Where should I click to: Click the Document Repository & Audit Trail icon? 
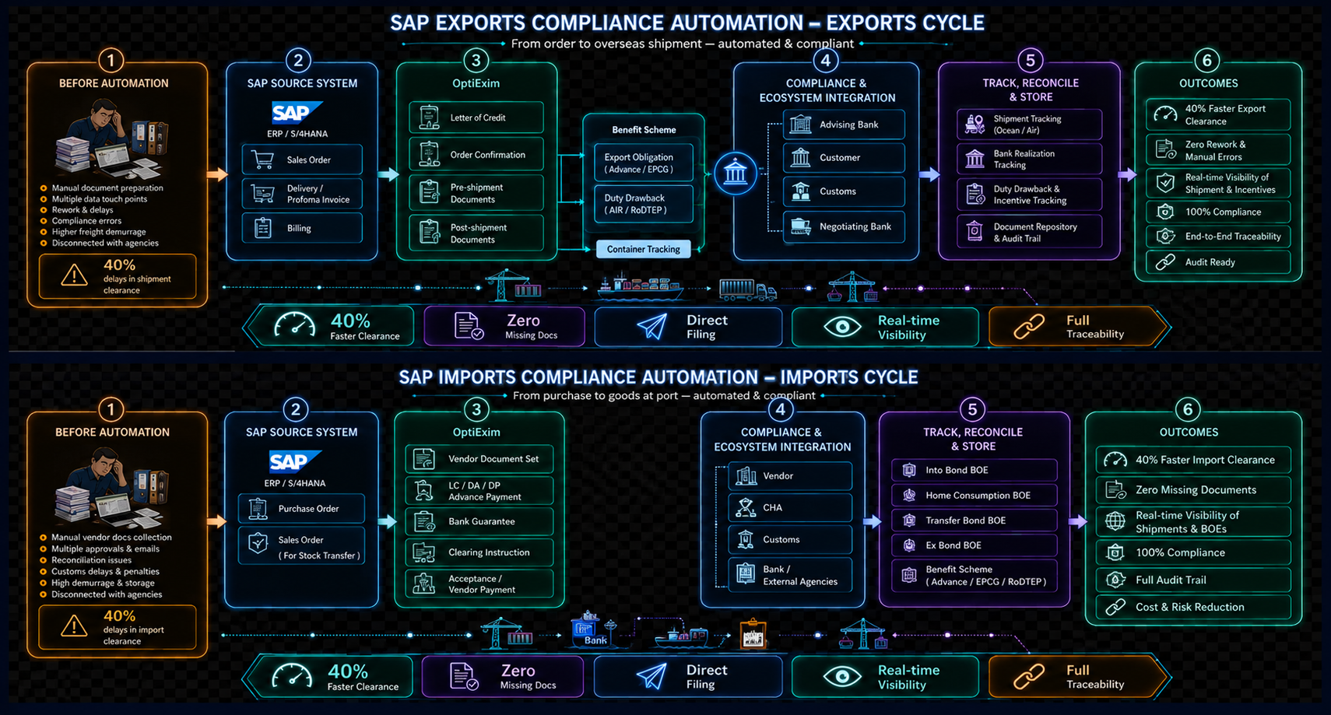pyautogui.click(x=975, y=232)
